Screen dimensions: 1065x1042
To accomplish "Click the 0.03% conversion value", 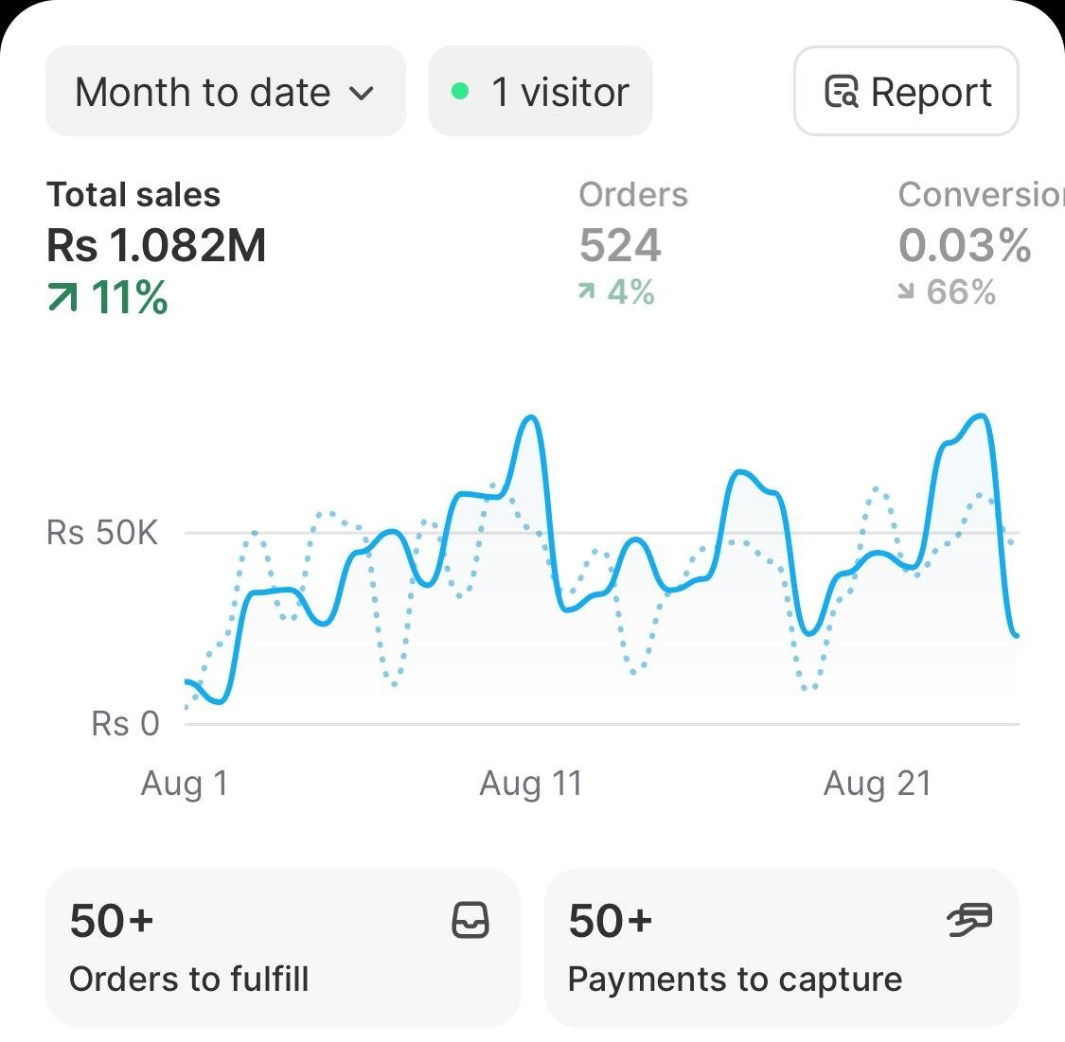I will tap(965, 245).
